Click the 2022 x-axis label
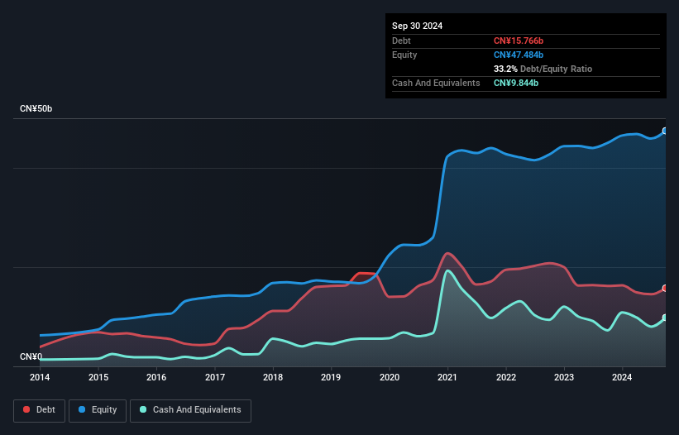This screenshot has width=679, height=435. click(x=506, y=377)
